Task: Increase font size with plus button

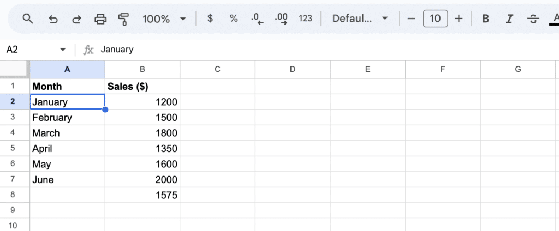Action: 459,19
